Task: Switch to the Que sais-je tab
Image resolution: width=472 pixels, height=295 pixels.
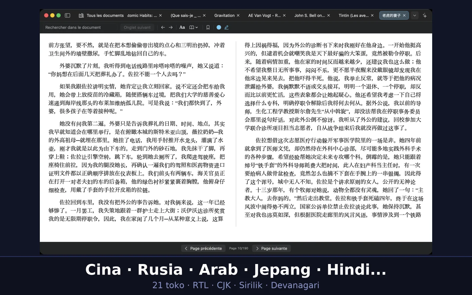Action: click(186, 15)
